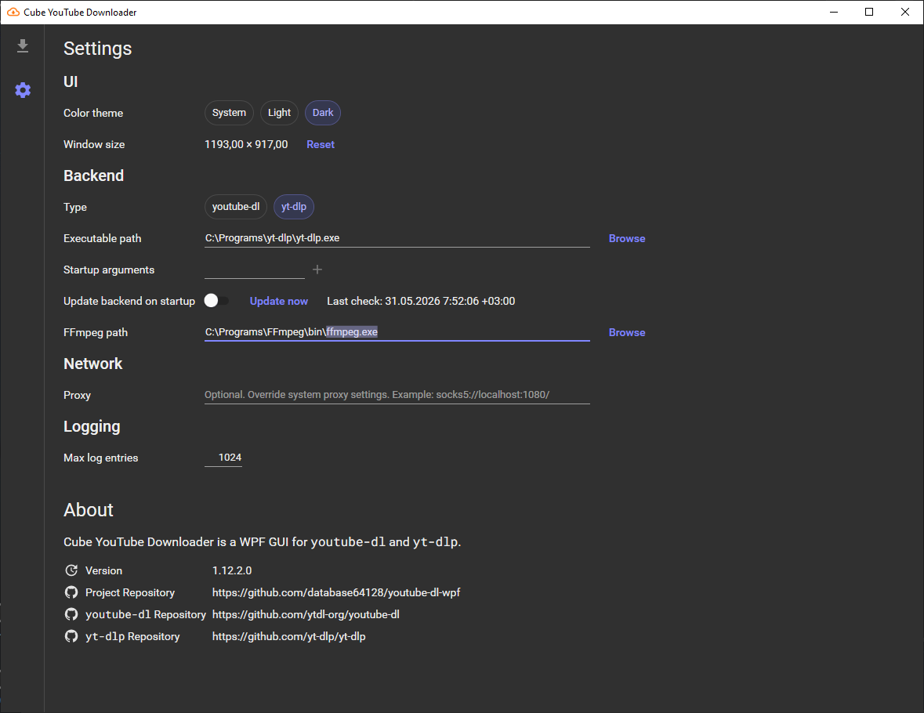Screen dimensions: 924x713
Task: Click GitHub icon beside youtube-dl Repository
Action: (x=71, y=614)
